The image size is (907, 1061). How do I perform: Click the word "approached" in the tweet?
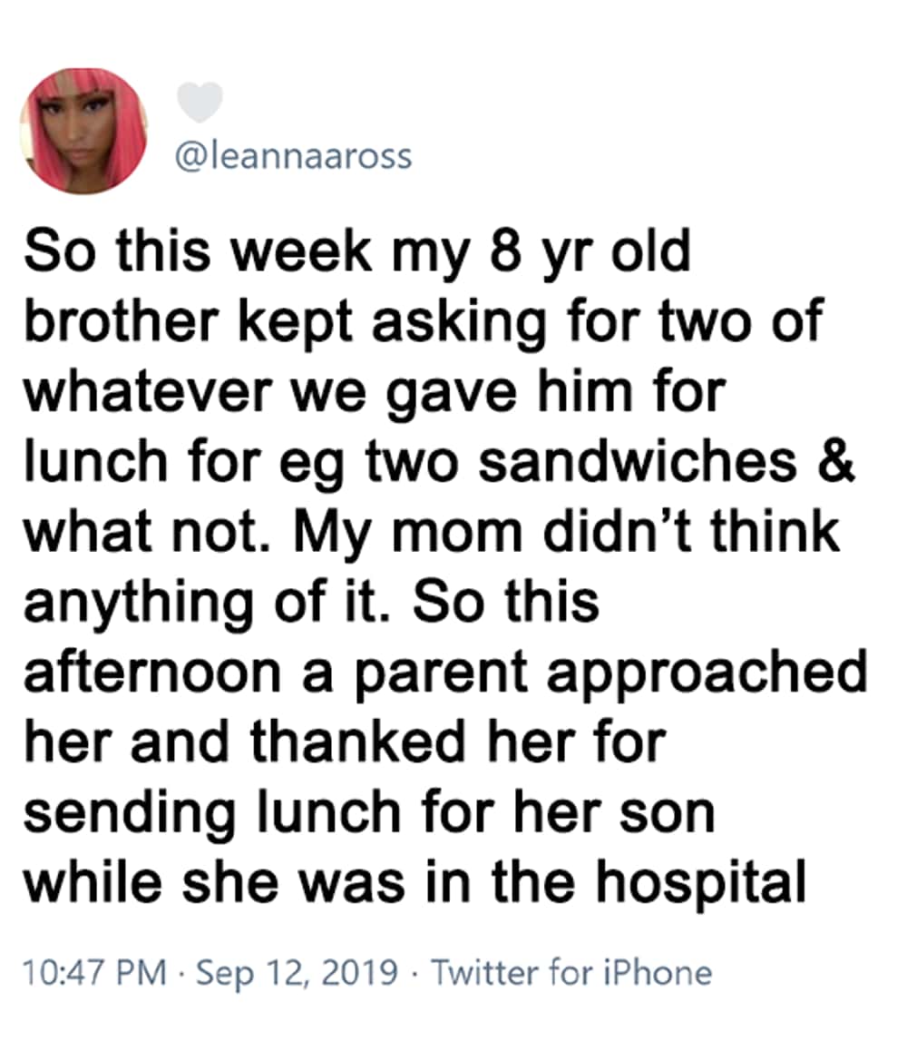point(707,674)
